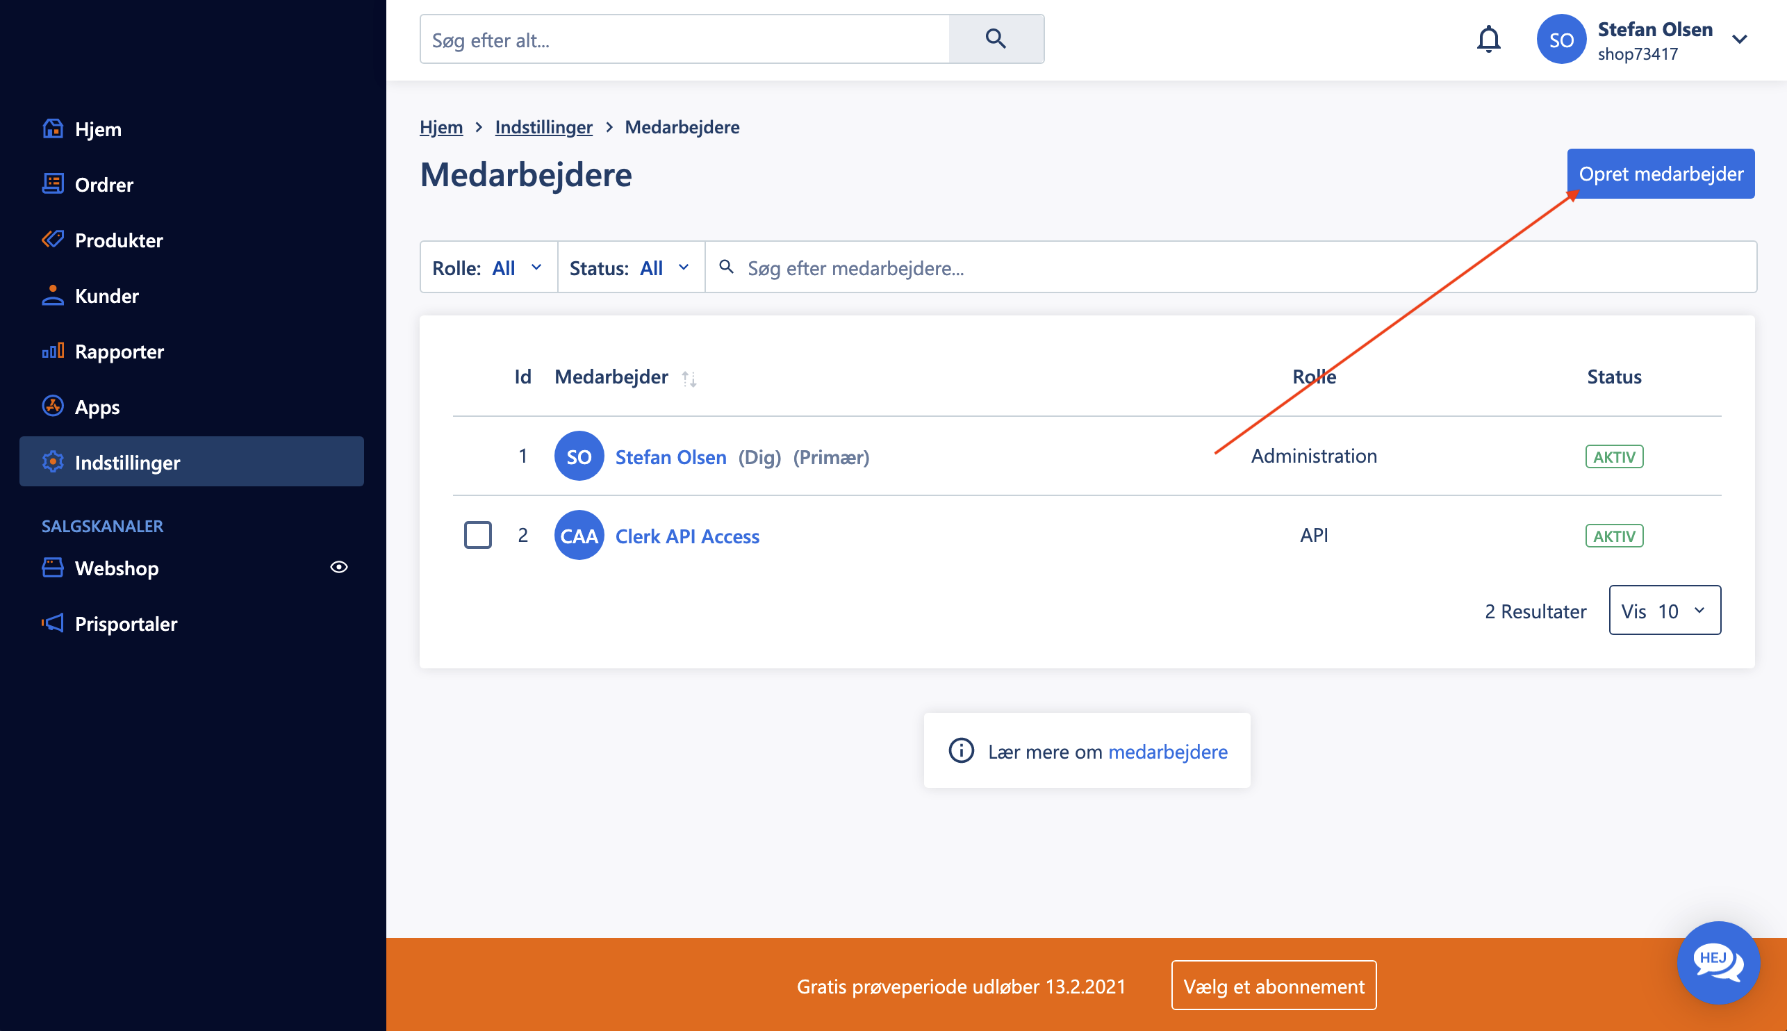Select the Produkter tag icon

tap(53, 239)
